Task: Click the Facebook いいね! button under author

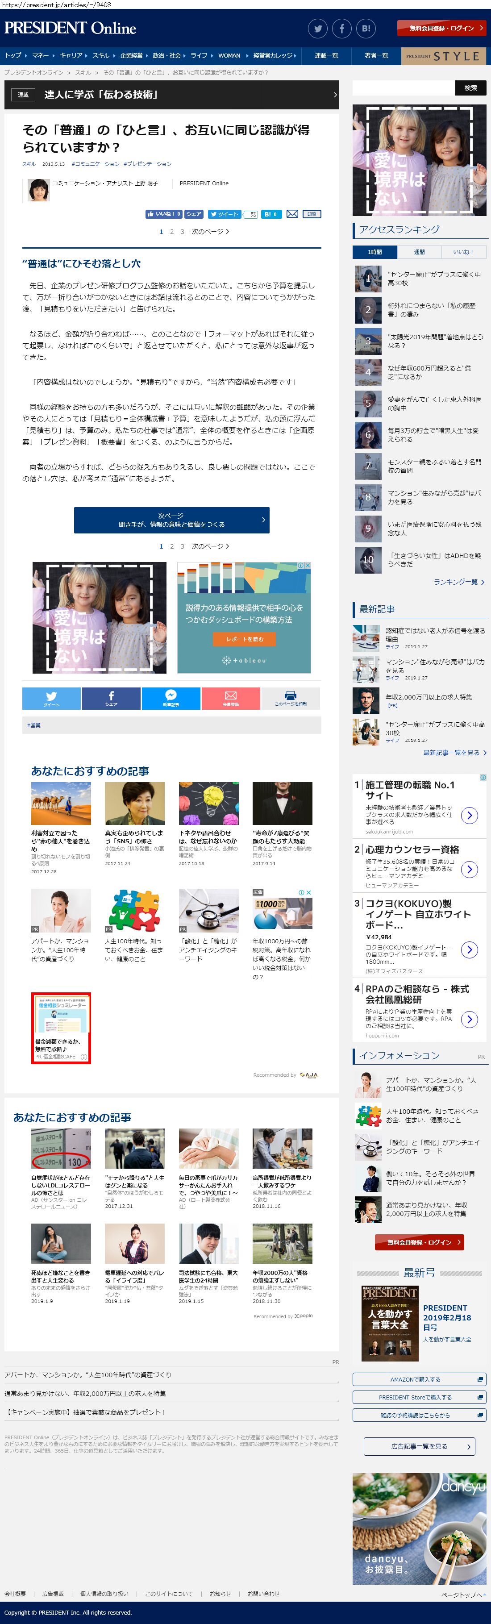Action: pos(164,214)
